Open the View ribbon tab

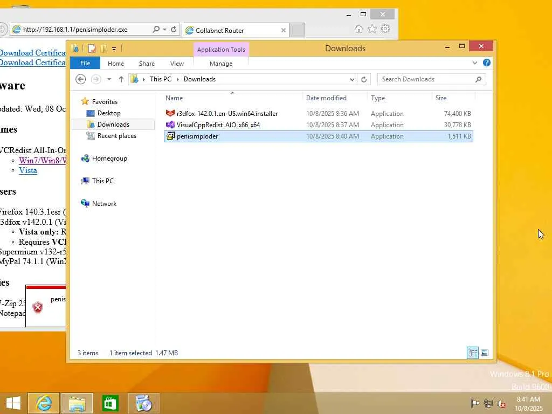pyautogui.click(x=177, y=64)
